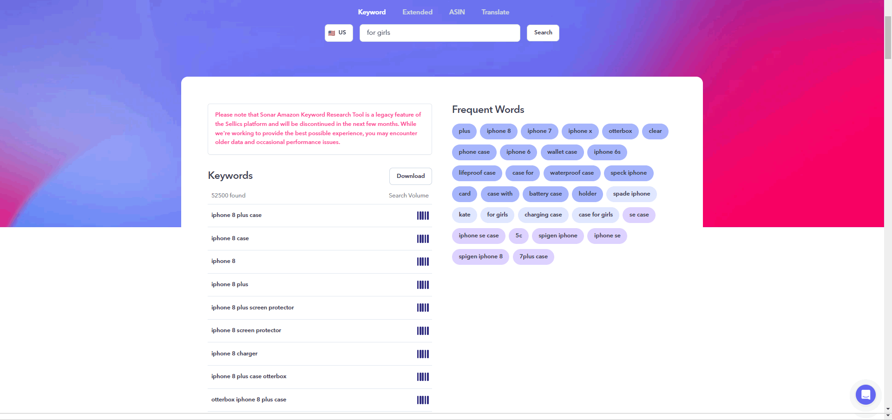892x420 pixels.
Task: Click search volume bars beside iphone 8 charger
Action: (x=423, y=354)
